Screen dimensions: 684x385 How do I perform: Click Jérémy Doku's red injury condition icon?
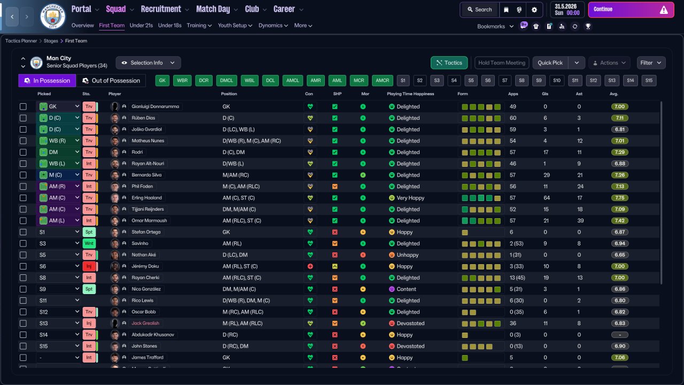(309, 266)
